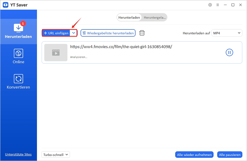Image resolution: width=247 pixels, height=161 pixels.
Task: Click the Herunterladen sidebar download icon
Action: 18,28
